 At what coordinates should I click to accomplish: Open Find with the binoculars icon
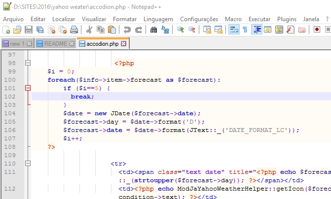pos(154,30)
